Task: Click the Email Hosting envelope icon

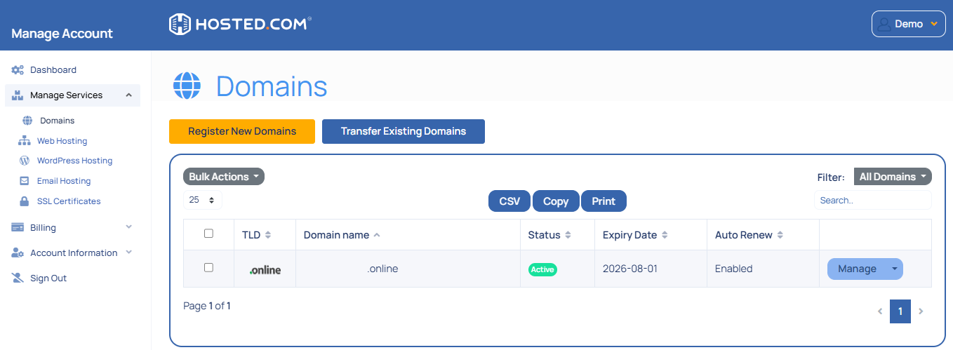Action: [25, 181]
